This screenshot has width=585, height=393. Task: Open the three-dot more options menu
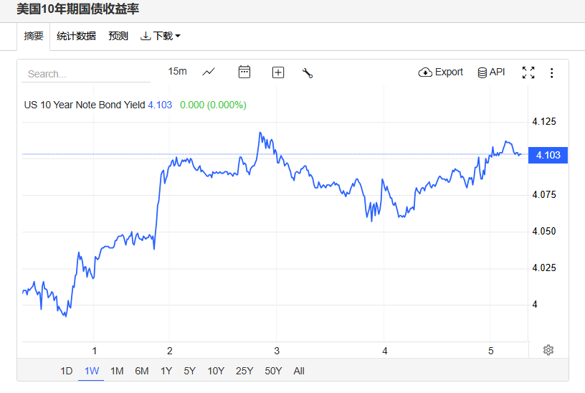point(551,72)
